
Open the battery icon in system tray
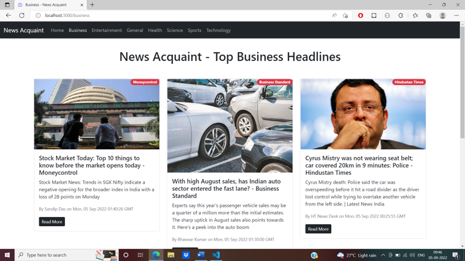pos(398,255)
